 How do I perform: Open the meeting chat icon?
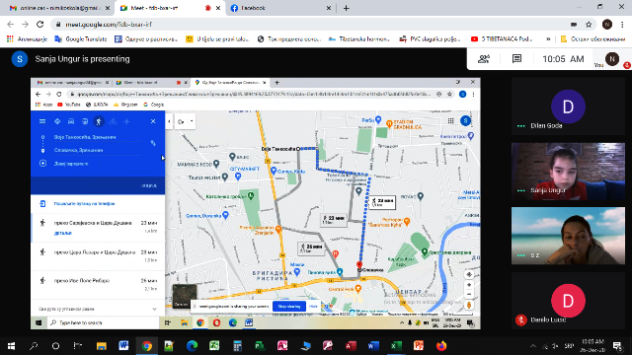[516, 59]
